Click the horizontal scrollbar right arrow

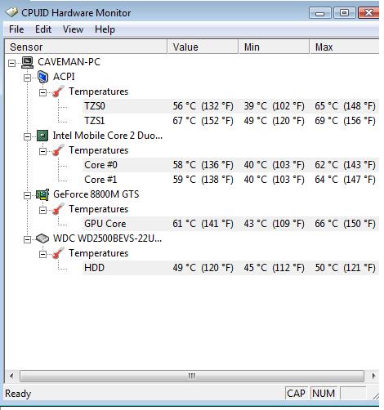373,377
